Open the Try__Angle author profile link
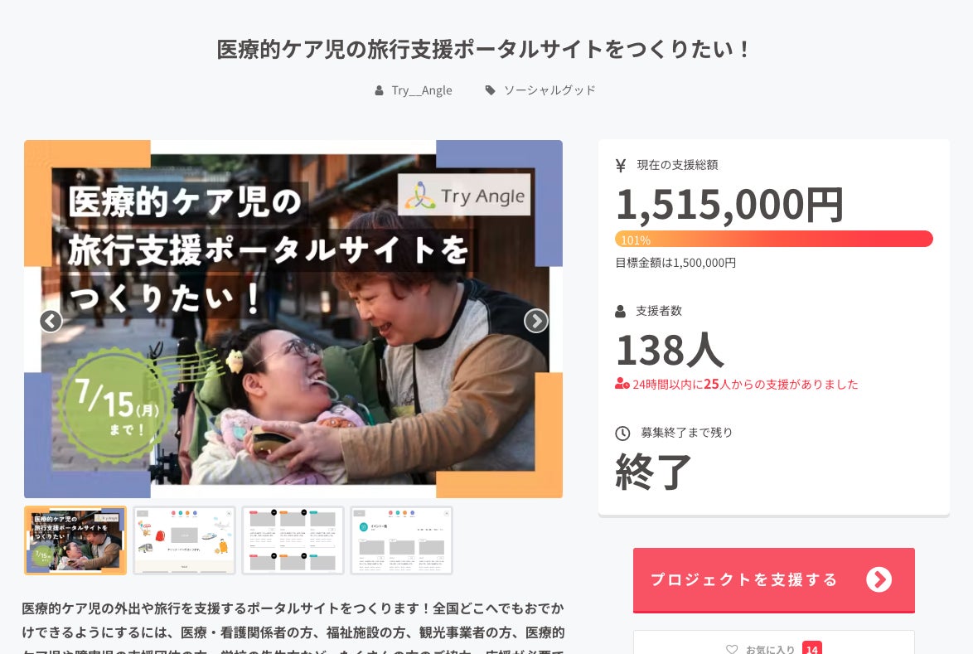This screenshot has height=654, width=973. coord(422,90)
